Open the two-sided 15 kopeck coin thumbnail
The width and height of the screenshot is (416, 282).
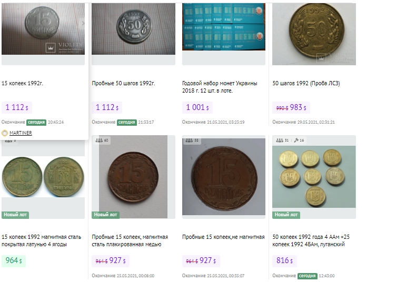pyautogui.click(x=43, y=176)
